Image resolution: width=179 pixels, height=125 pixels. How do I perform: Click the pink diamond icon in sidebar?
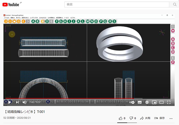(x=173, y=31)
